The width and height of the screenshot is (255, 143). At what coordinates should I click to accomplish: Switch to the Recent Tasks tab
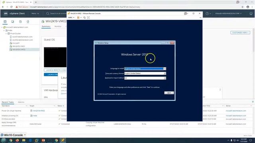[8, 102]
